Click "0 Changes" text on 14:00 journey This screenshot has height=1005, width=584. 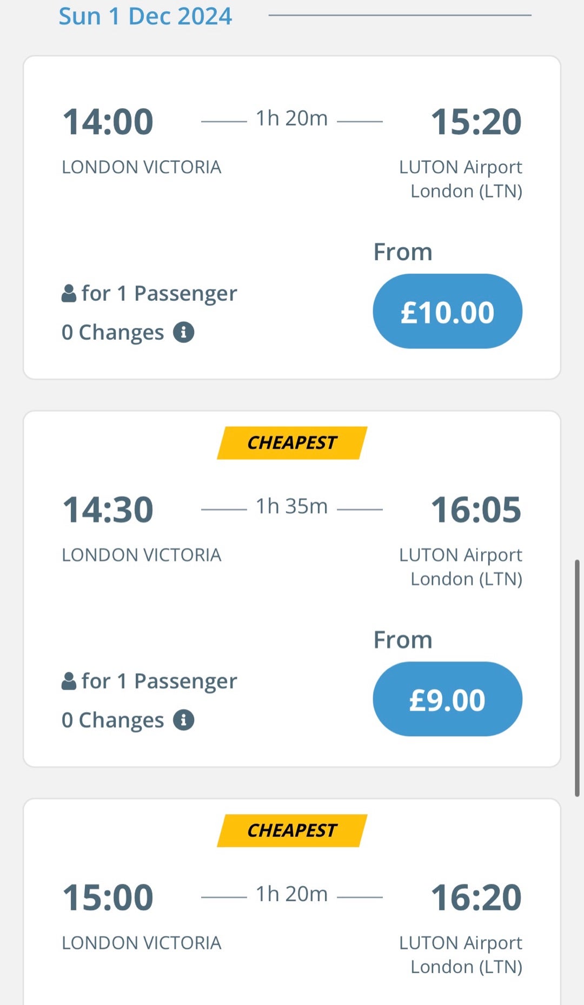click(113, 332)
